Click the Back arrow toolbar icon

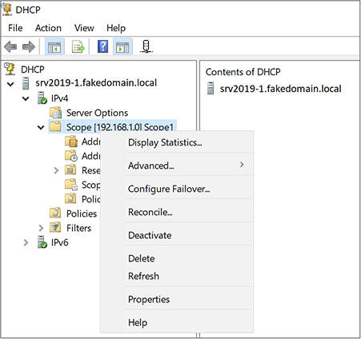(x=10, y=46)
